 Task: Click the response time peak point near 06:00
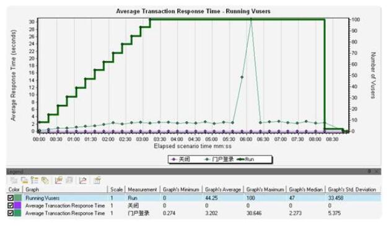click(251, 19)
